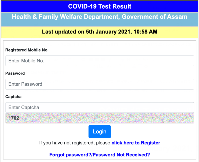Viewport: 199px width, 162px height.
Task: Click the "Captcha" field label
Action: 13,97
